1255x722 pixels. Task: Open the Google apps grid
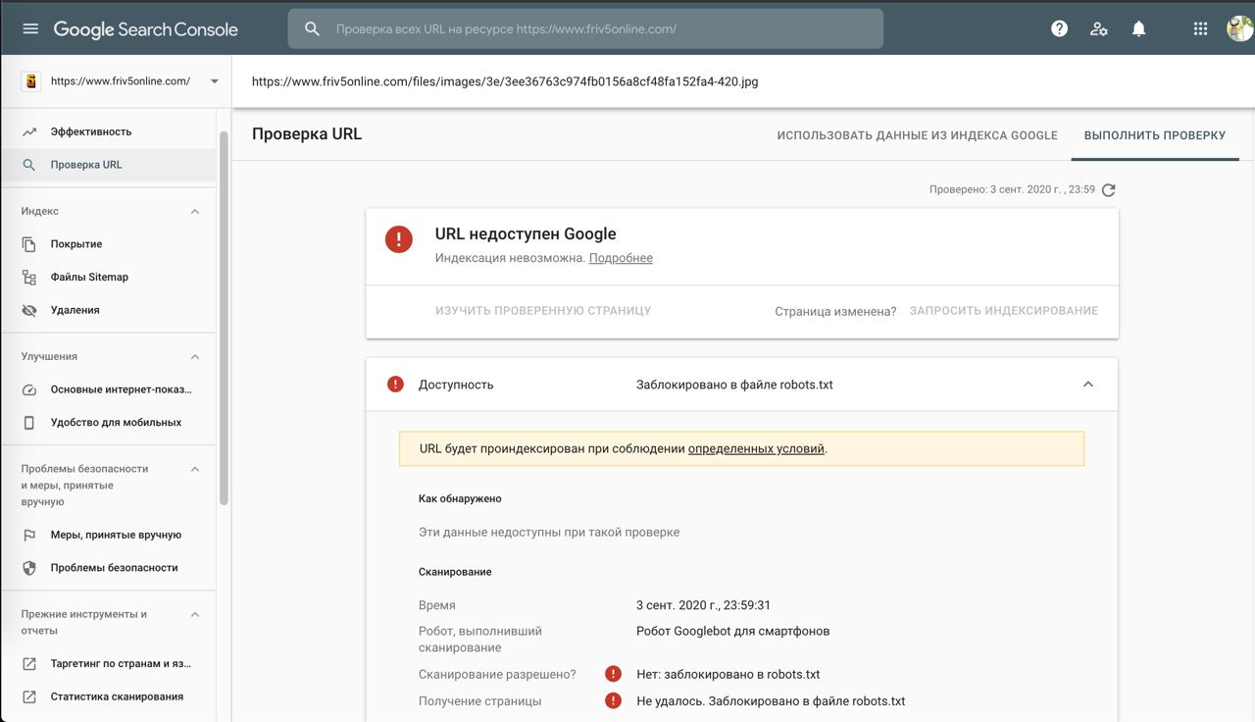[x=1200, y=28]
